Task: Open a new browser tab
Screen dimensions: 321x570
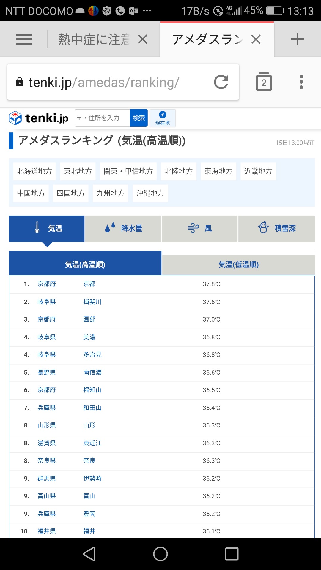Action: (x=297, y=39)
